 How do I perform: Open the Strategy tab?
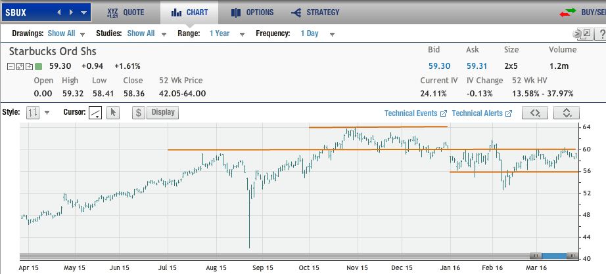(315, 12)
